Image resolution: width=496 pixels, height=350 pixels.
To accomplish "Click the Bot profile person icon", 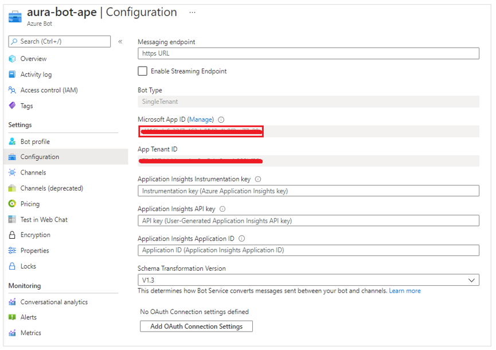I will coord(12,142).
